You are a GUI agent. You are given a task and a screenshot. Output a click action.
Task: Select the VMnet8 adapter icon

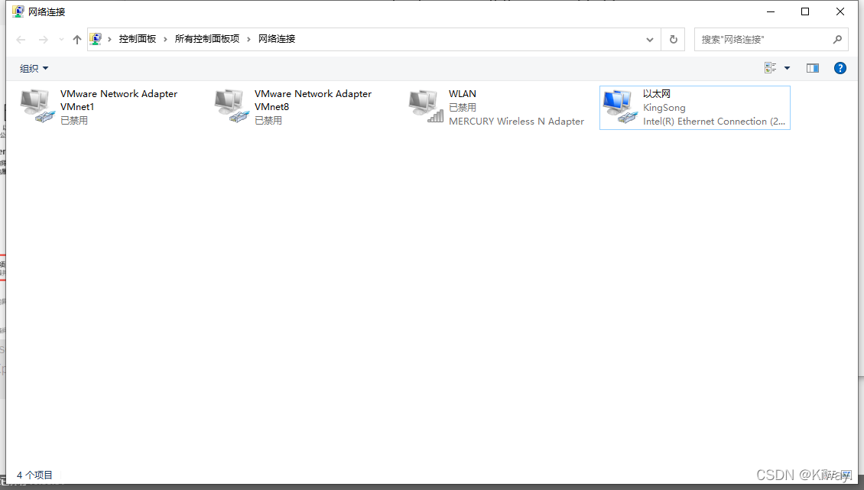click(232, 105)
